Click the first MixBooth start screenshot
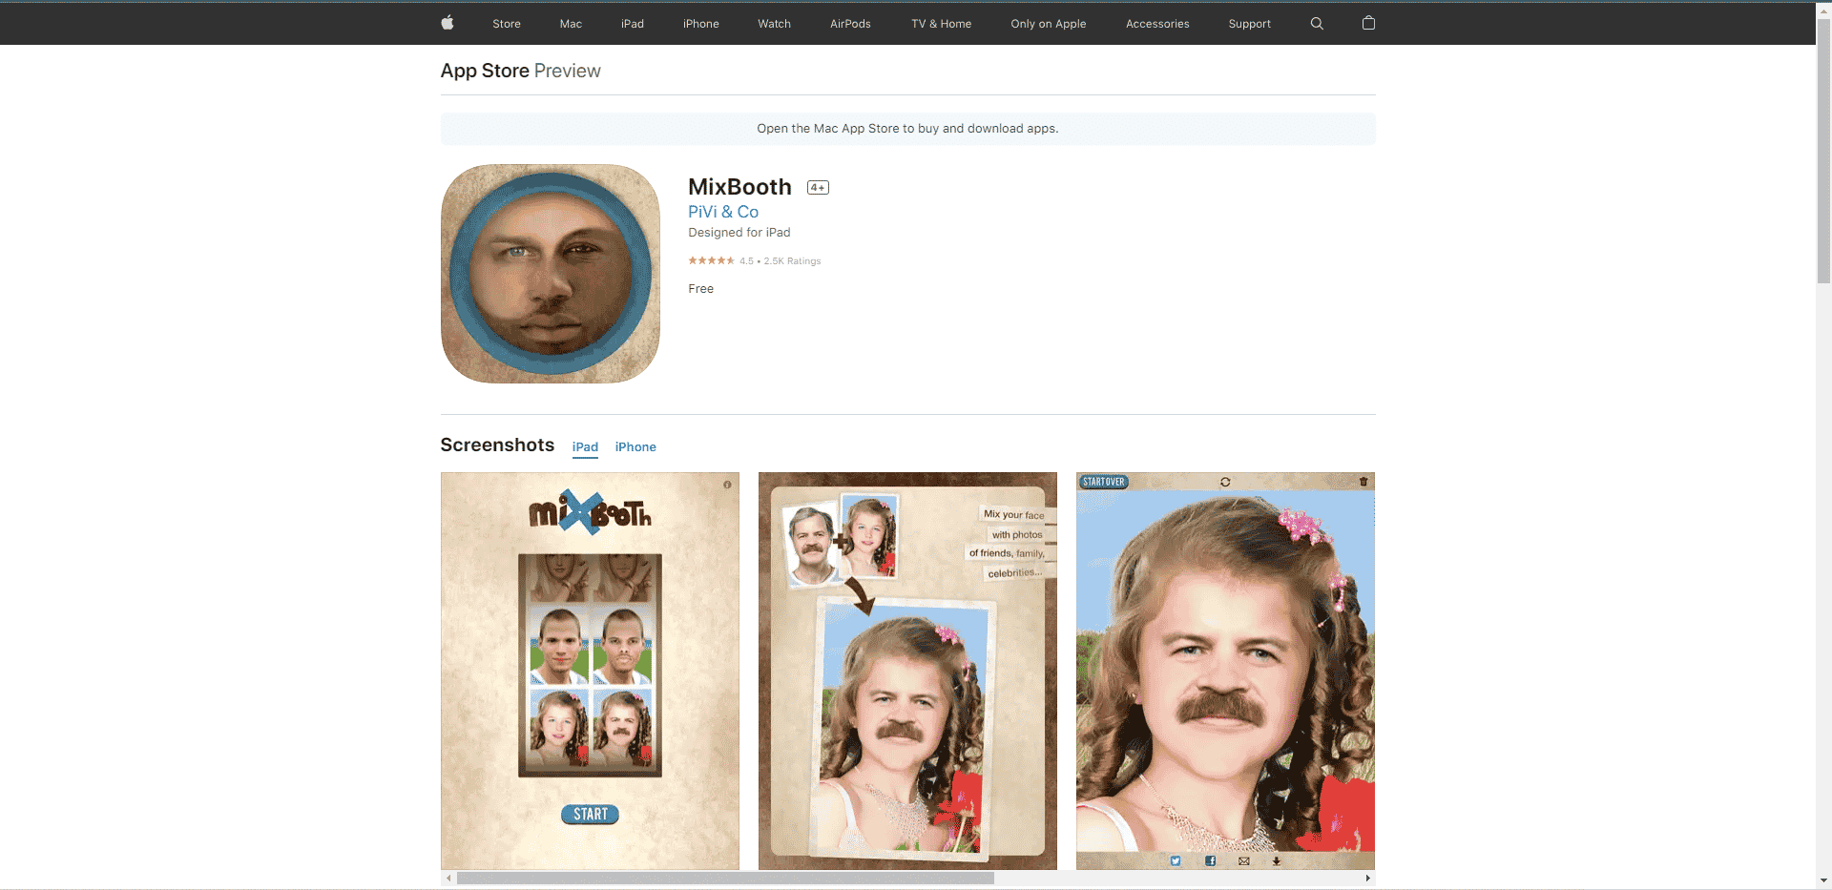 pyautogui.click(x=590, y=671)
